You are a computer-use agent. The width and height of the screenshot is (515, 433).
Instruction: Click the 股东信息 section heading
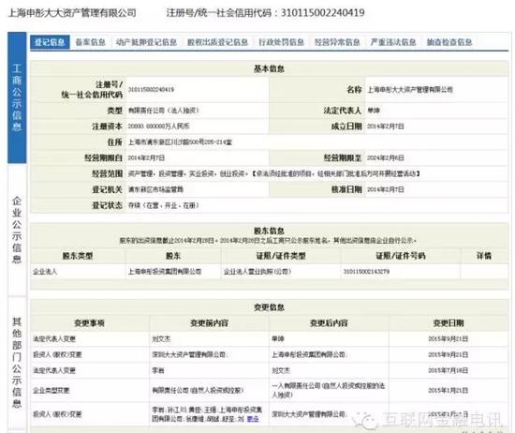269,231
